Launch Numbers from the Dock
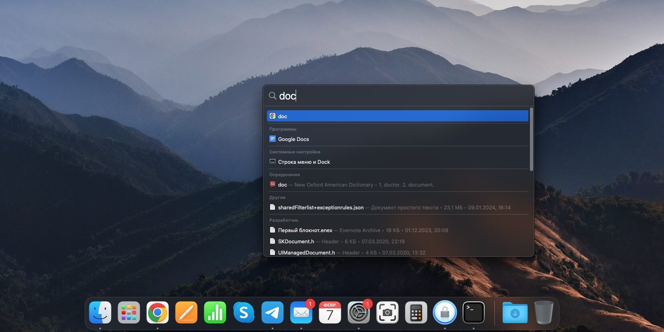664x332 pixels. tap(215, 312)
